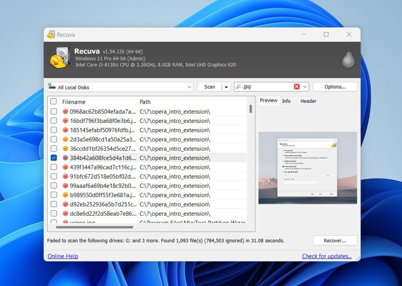Open the Online Help link
The height and width of the screenshot is (286, 402).
(x=62, y=256)
